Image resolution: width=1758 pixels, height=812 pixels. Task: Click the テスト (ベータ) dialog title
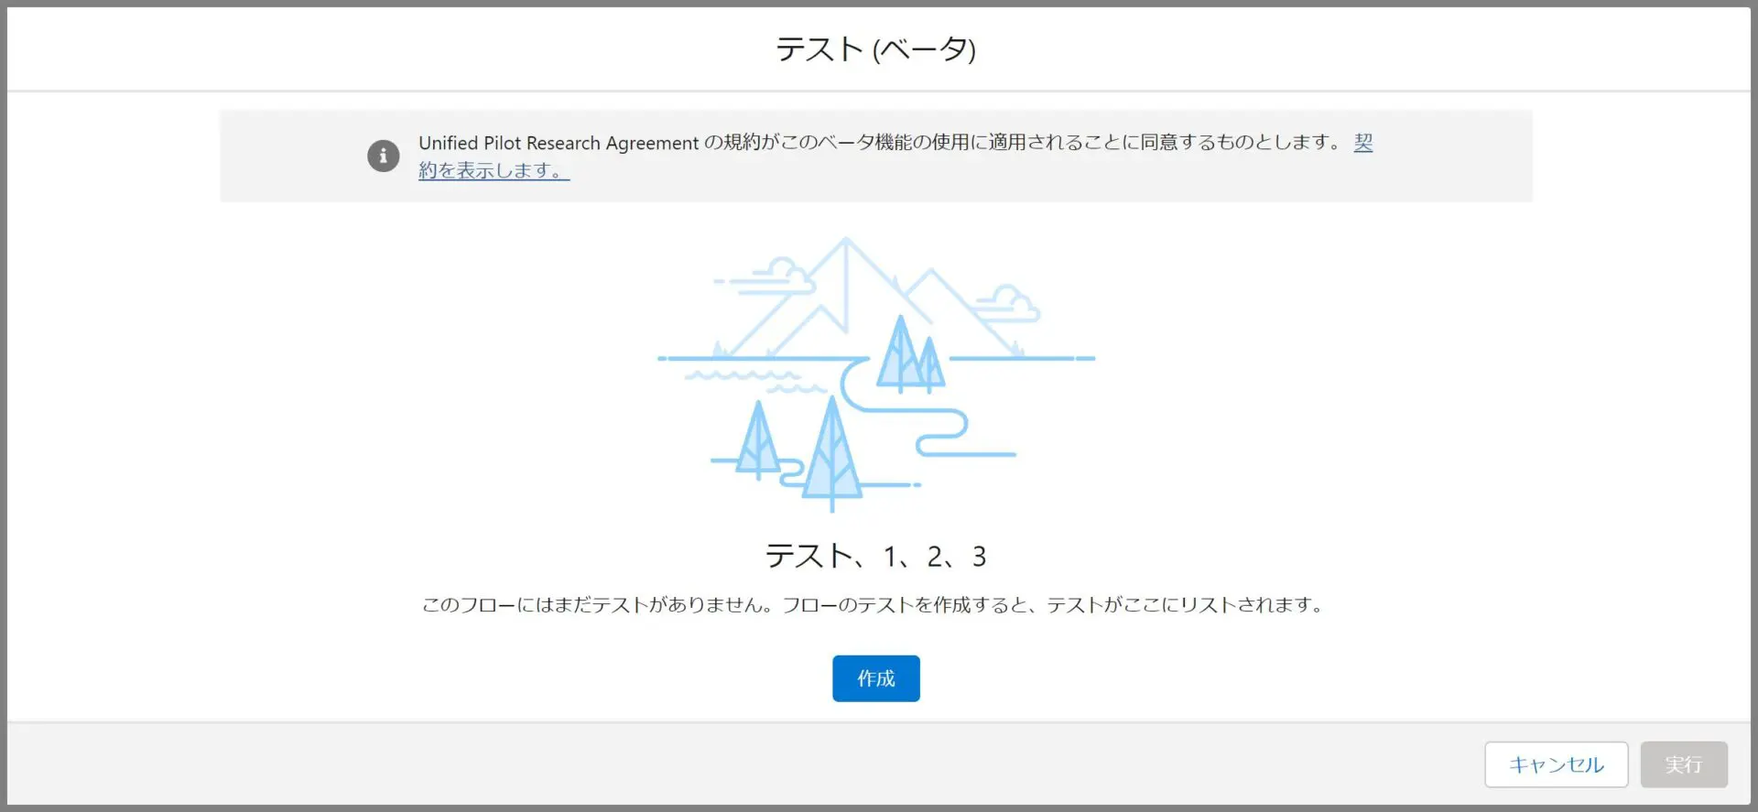[x=875, y=49]
